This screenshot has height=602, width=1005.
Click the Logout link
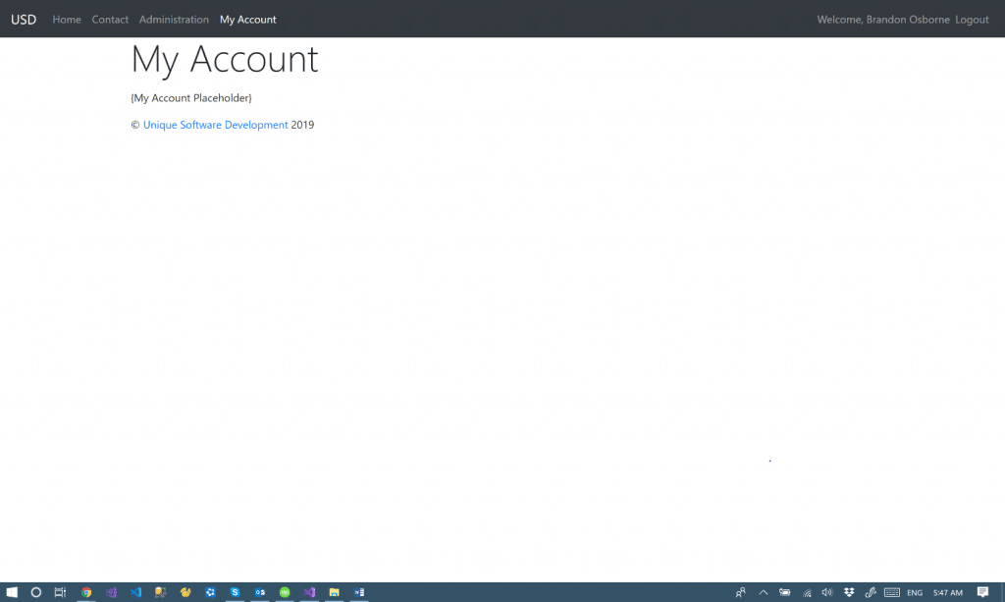click(972, 19)
